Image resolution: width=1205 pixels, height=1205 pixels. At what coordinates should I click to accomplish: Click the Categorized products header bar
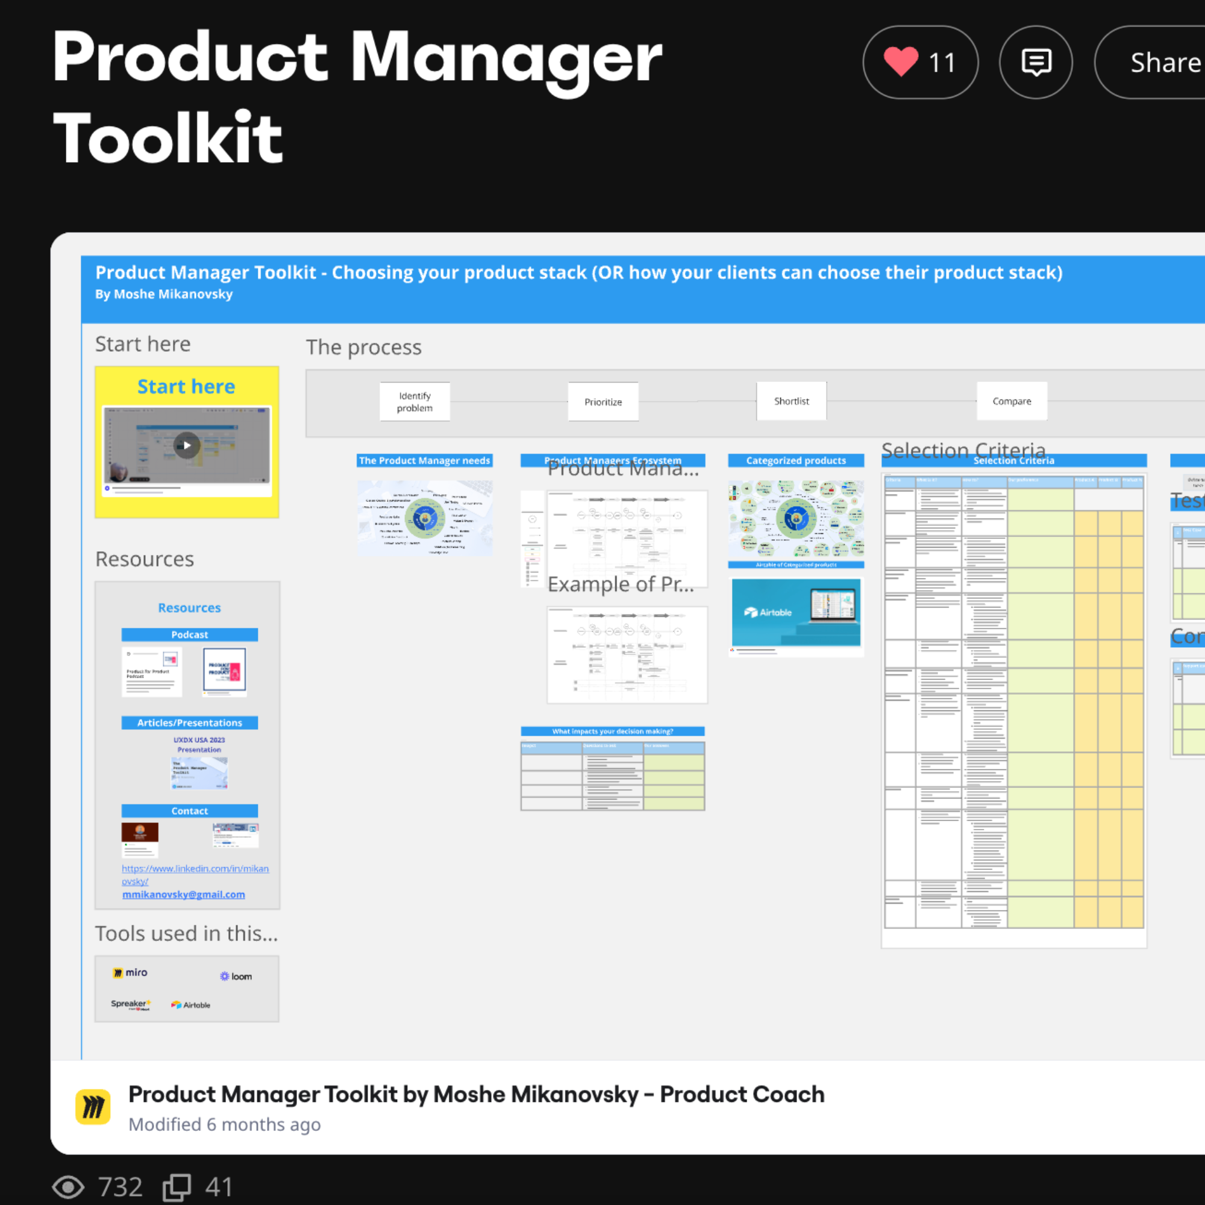pos(796,460)
